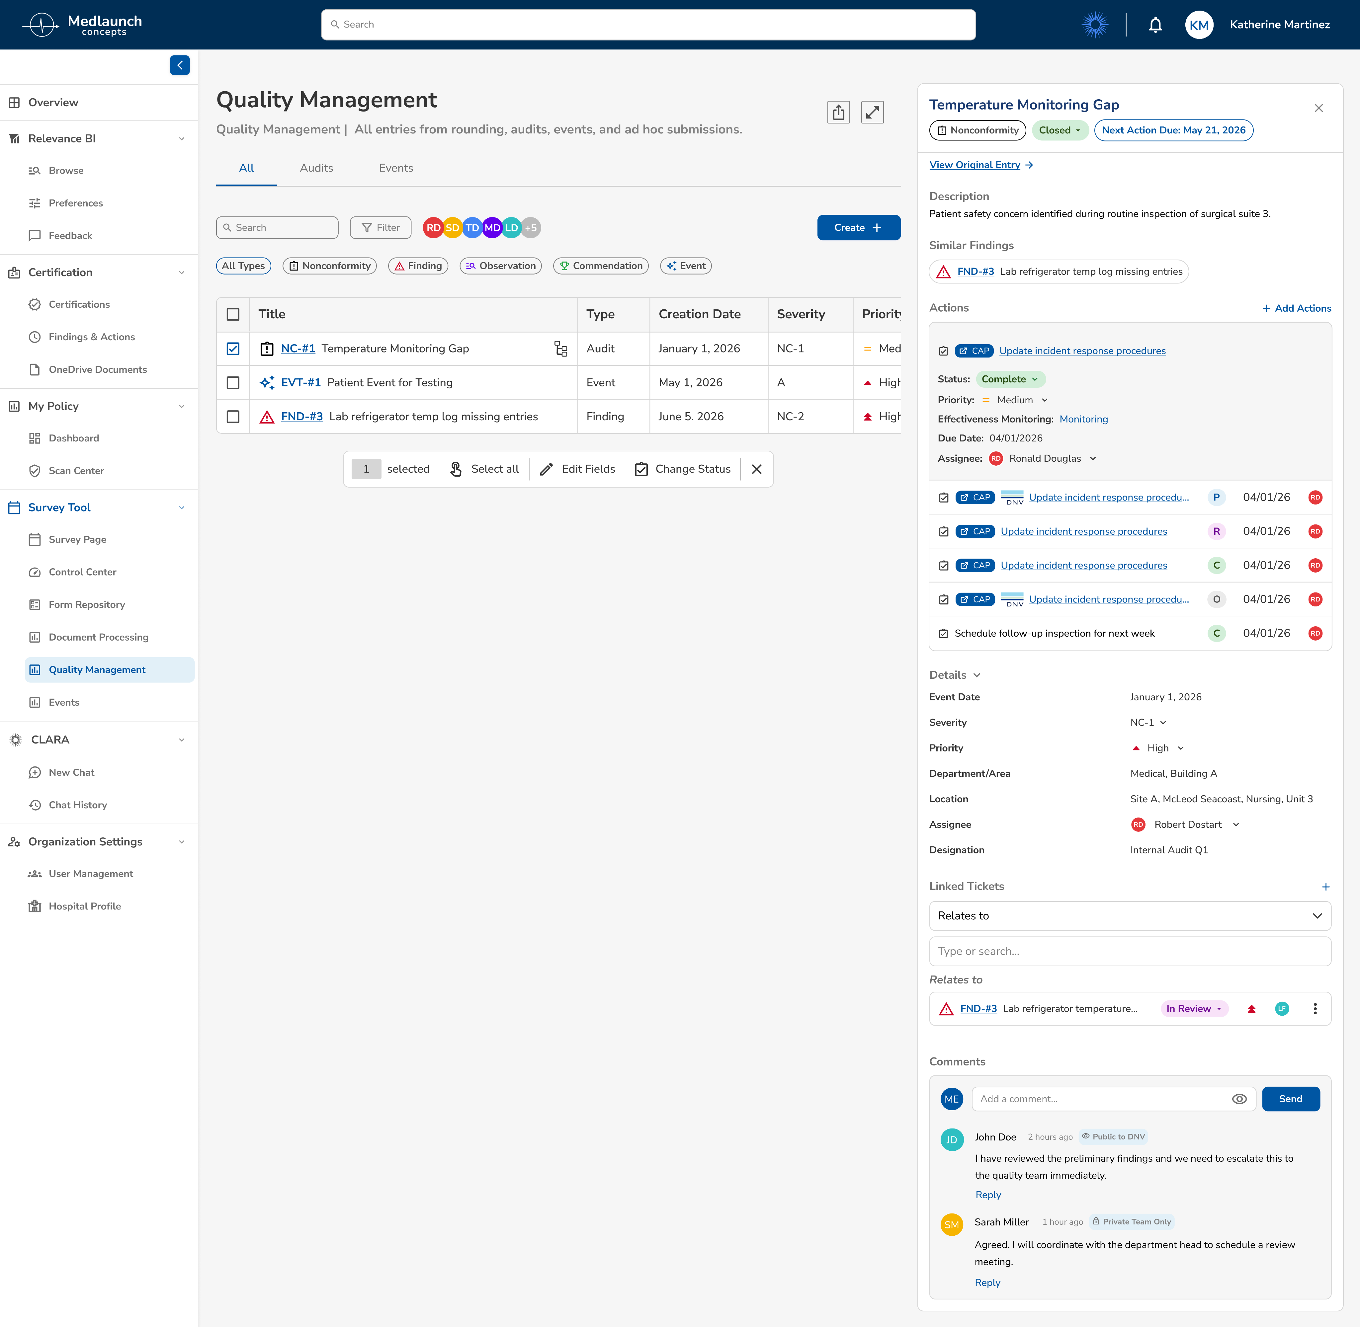
Task: Toggle comment visibility eye icon
Action: pos(1239,1099)
